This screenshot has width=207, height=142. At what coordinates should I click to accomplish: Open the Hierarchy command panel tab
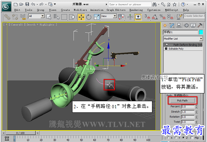point(179,26)
